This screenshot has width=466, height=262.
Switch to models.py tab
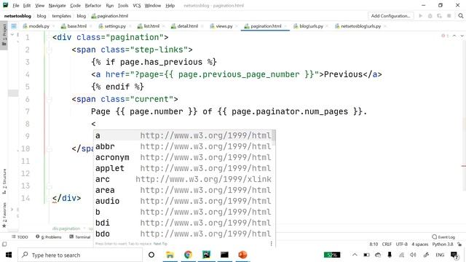(39, 26)
